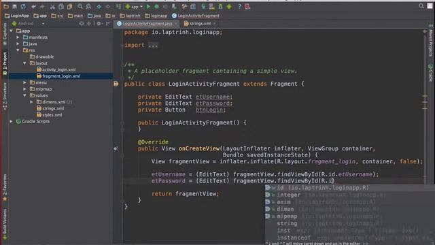
Task: Collapse the values folder
Action: tap(24, 95)
